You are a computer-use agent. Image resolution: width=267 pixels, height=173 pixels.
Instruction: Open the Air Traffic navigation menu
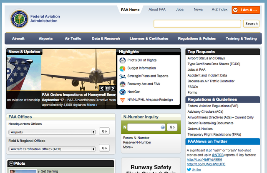pyautogui.click(x=73, y=39)
